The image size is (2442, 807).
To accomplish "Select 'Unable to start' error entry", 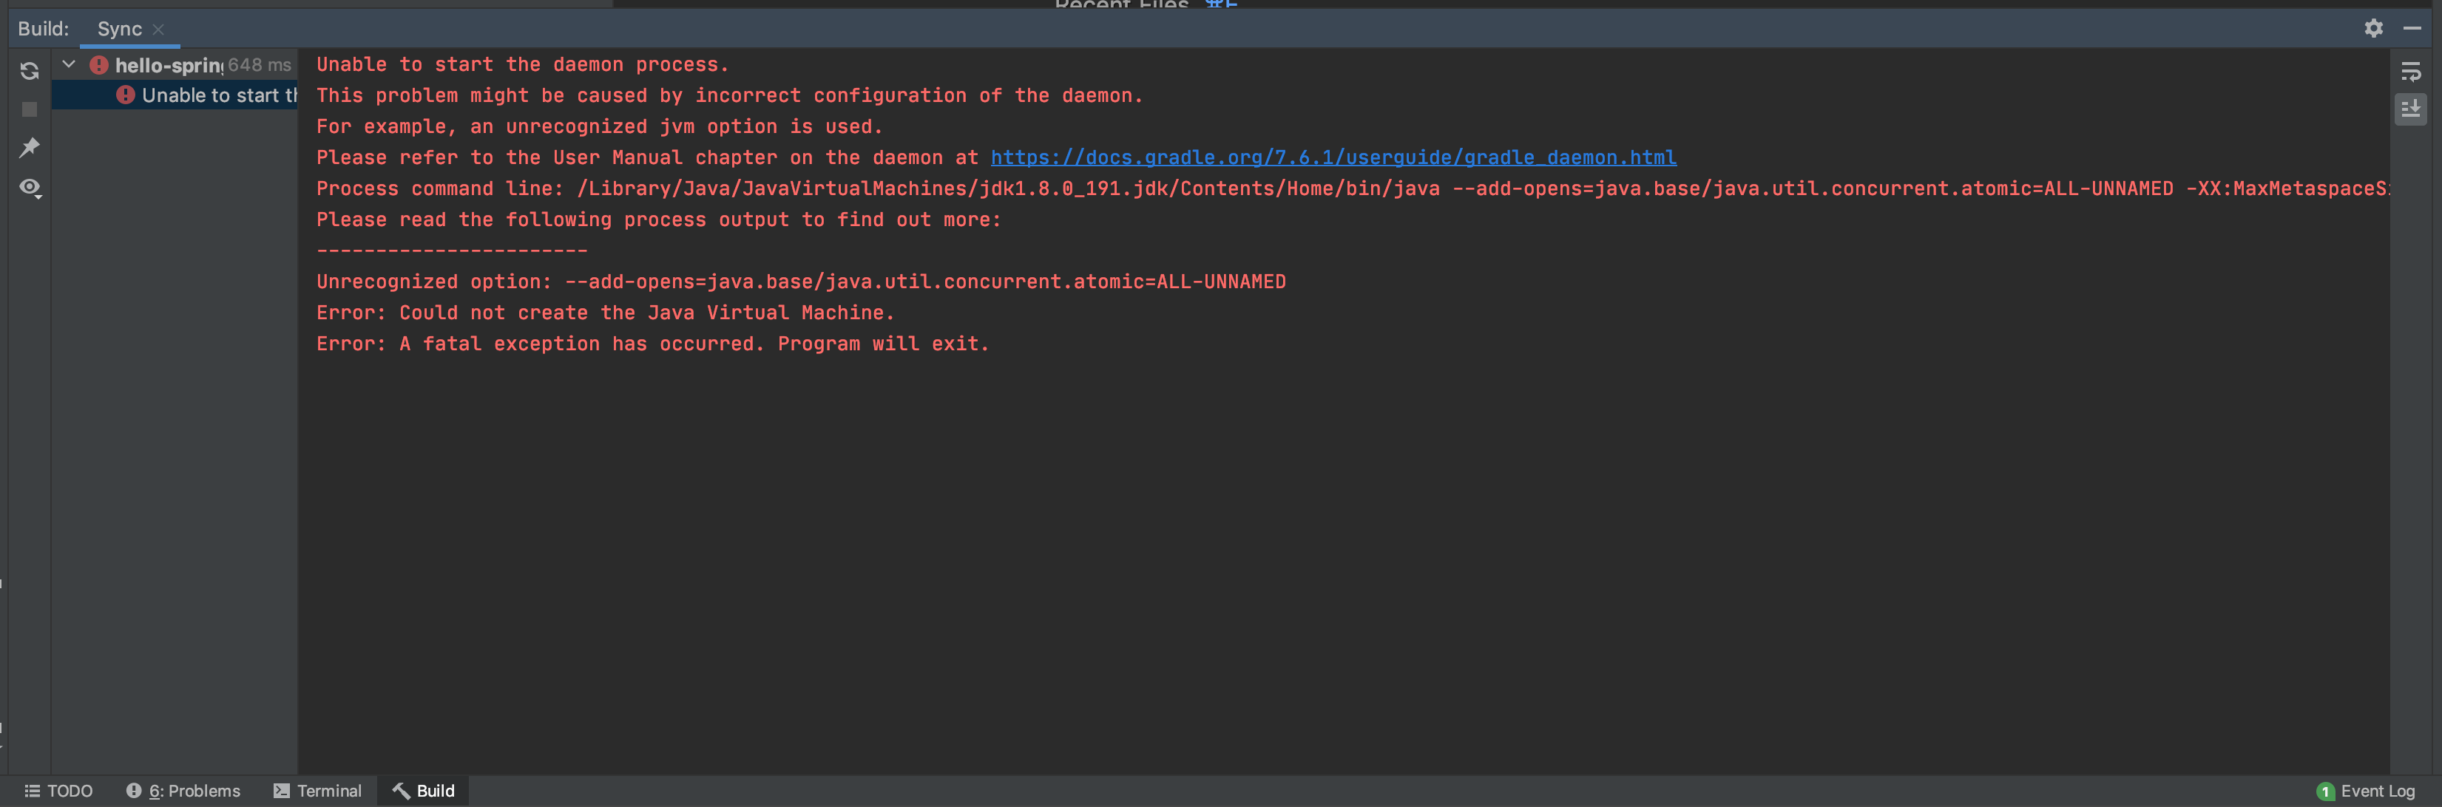I will tap(218, 95).
